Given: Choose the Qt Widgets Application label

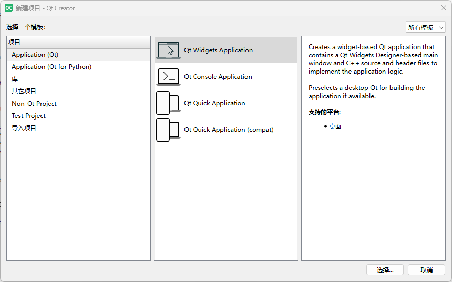Looking at the screenshot, I should click(x=218, y=50).
